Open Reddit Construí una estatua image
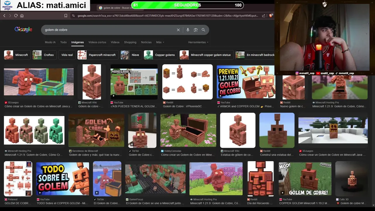 (277, 130)
